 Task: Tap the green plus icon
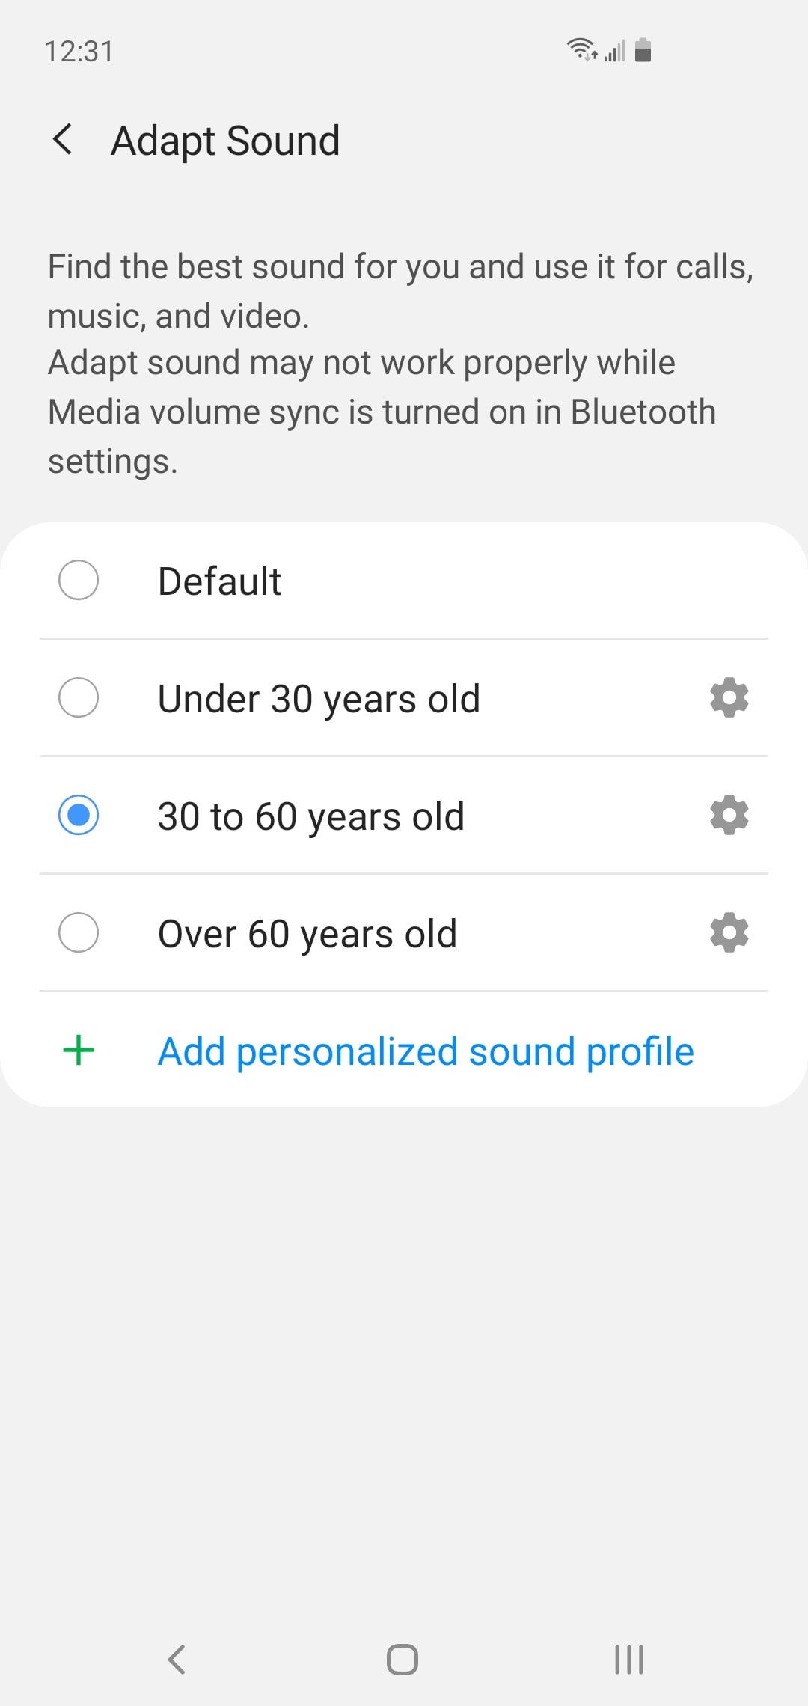(x=79, y=1051)
